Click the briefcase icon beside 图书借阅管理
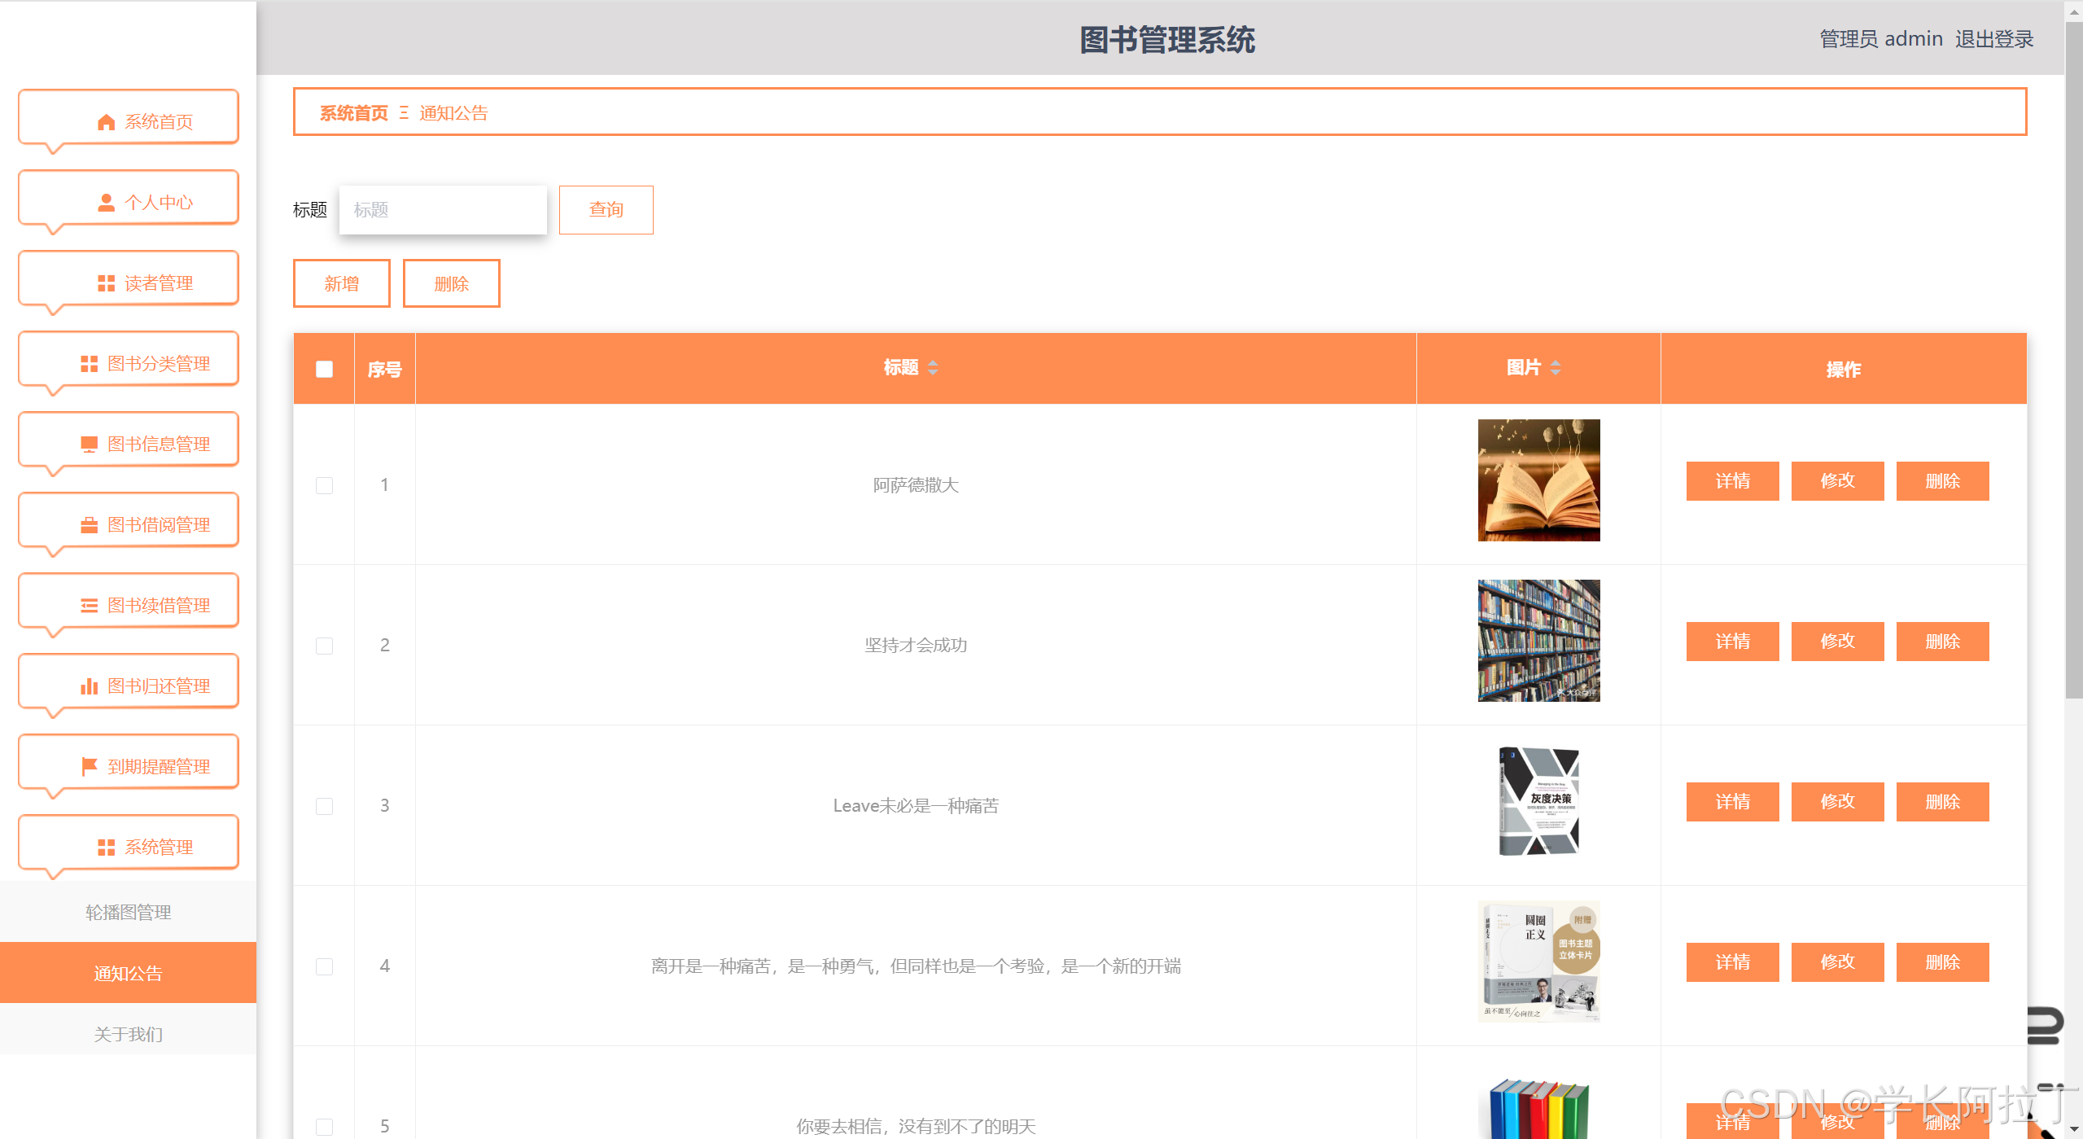The width and height of the screenshot is (2083, 1139). point(89,525)
